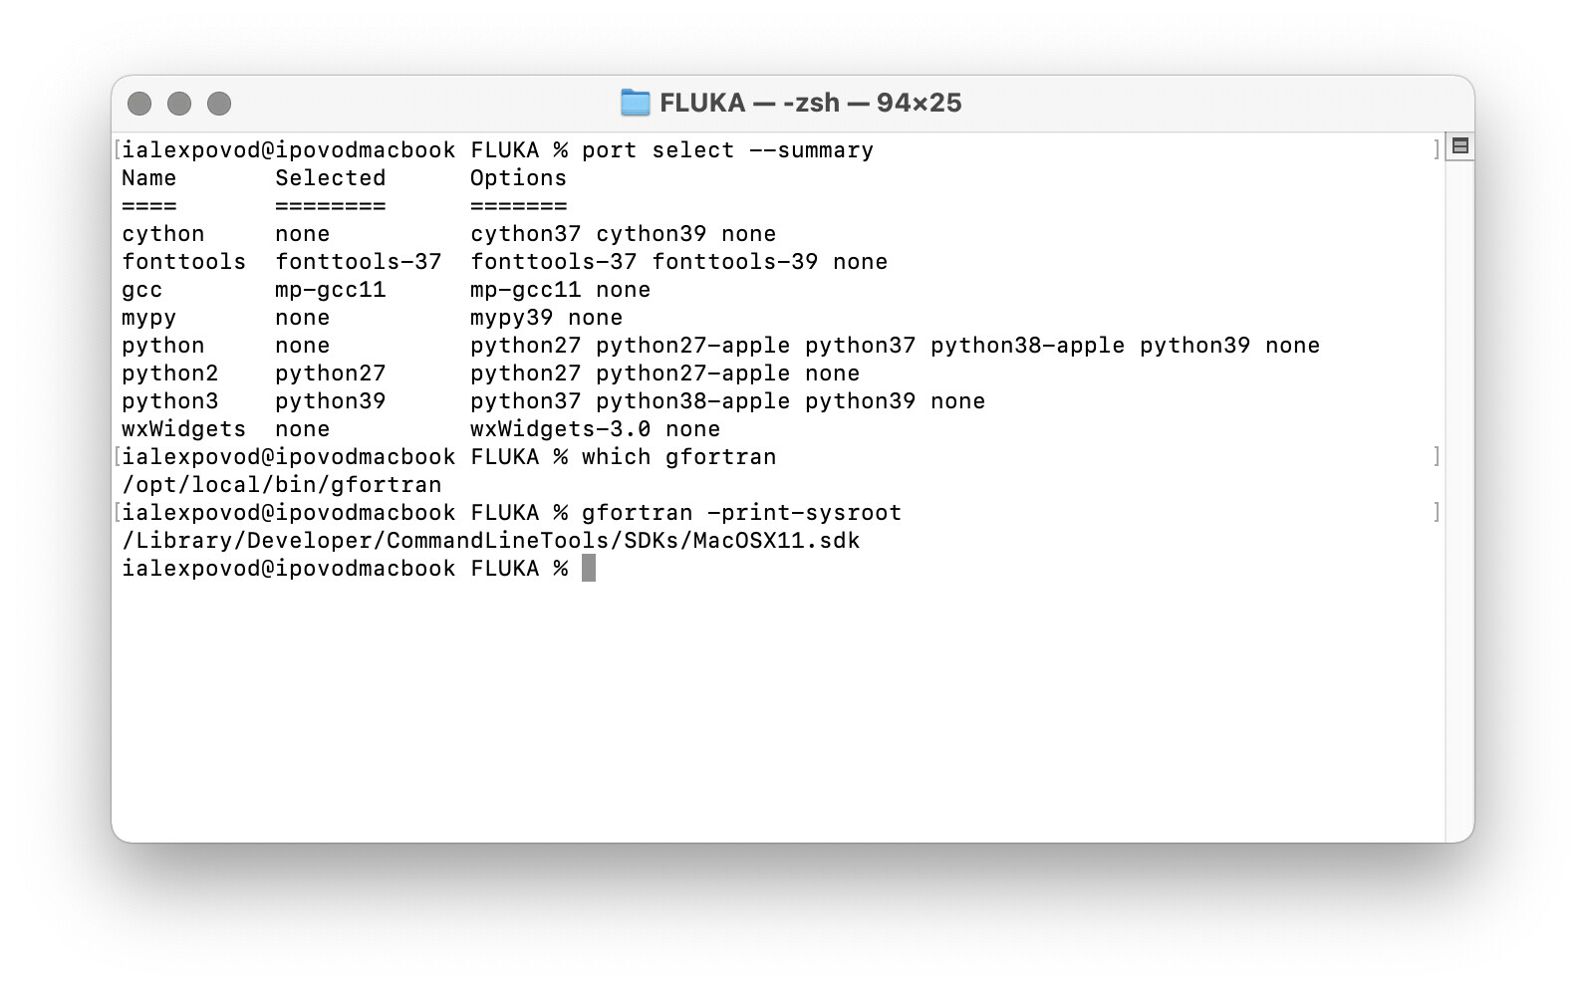Click 'wxWidgets-3.0' in the Options column
This screenshot has height=990, width=1586.
point(560,429)
